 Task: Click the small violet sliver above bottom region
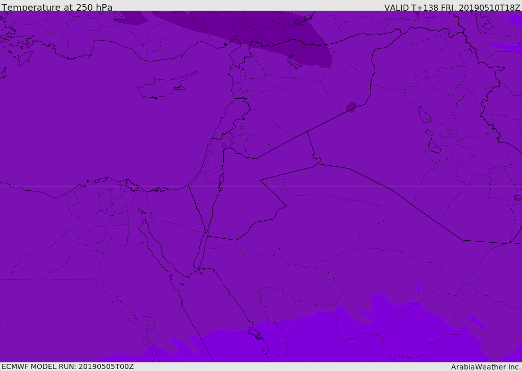coord(419,289)
